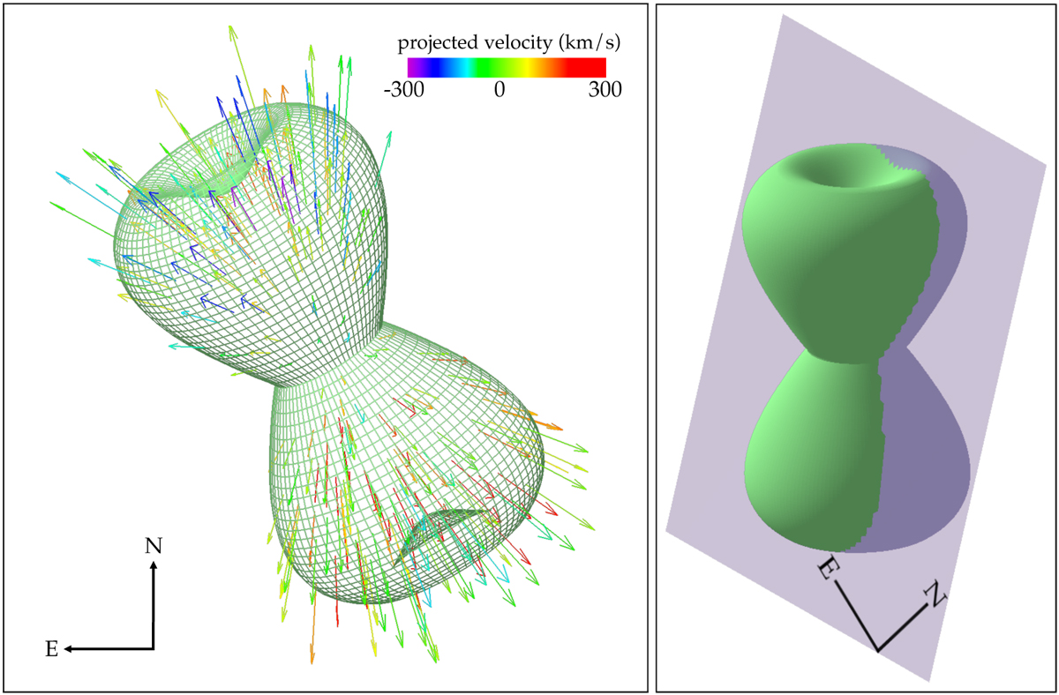
Task: Click the "0" color bar midpoint label
Action: [x=499, y=90]
